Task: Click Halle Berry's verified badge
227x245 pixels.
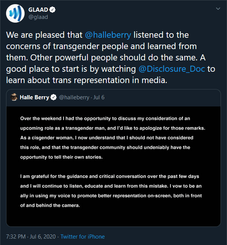Action: 53,97
